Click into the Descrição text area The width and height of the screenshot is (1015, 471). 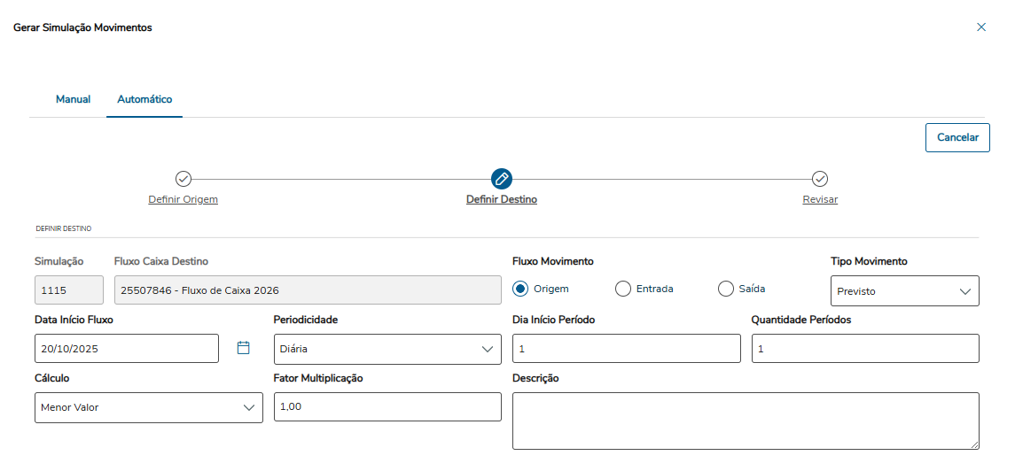click(746, 421)
